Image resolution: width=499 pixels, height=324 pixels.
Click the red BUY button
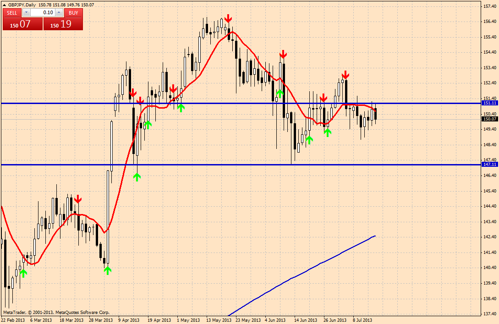pyautogui.click(x=73, y=13)
